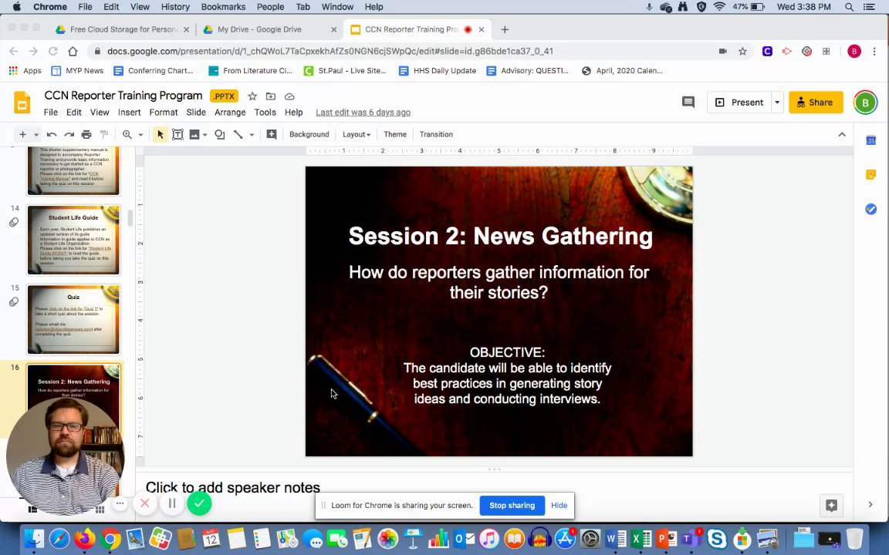Click the cloud document status icon
This screenshot has width=889, height=555.
click(x=289, y=96)
